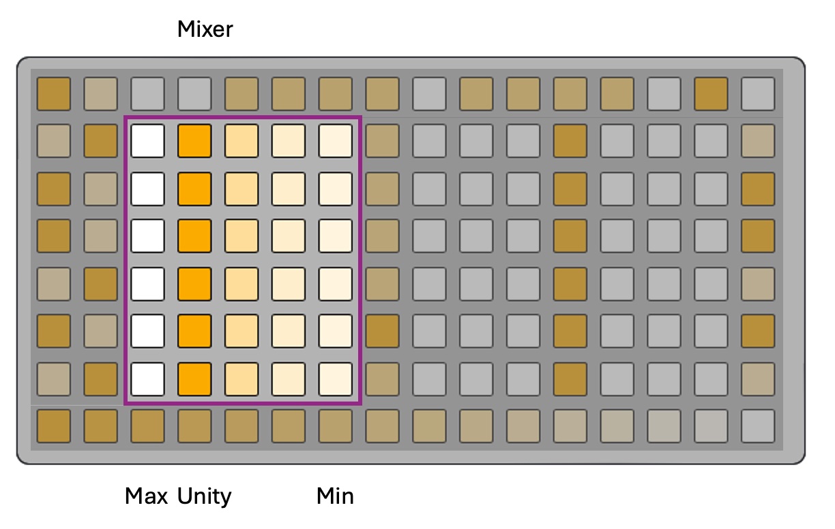Image resolution: width=835 pixels, height=529 pixels.
Task: Tap the pad right of Unity in topmost mixer row
Action: tap(242, 141)
